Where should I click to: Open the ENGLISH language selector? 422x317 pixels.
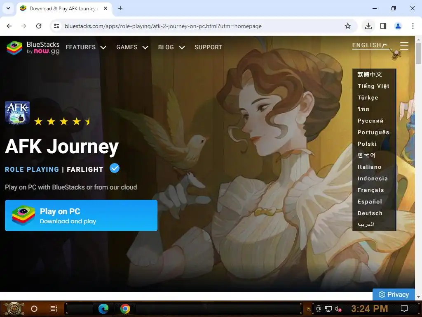click(x=370, y=45)
